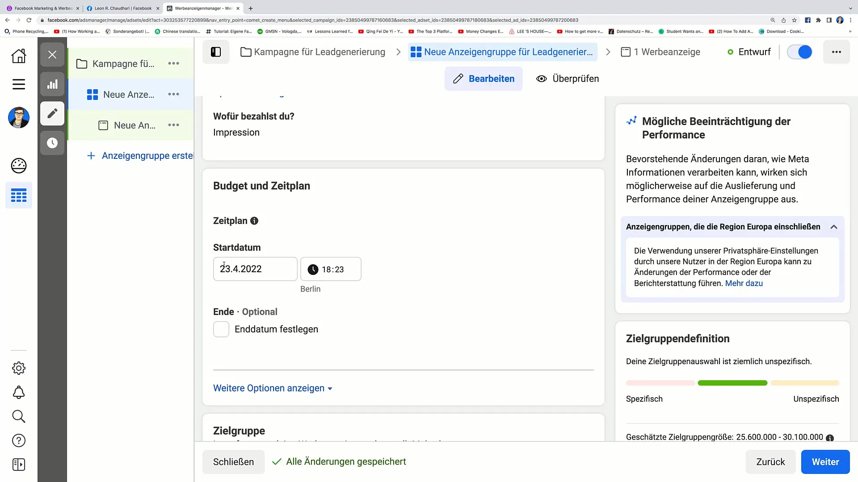Click the start time field 18:23
858x482 pixels.
pos(331,269)
